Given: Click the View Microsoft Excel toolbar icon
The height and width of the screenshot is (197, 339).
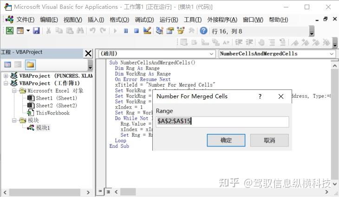Looking at the screenshot, I should (9, 31).
